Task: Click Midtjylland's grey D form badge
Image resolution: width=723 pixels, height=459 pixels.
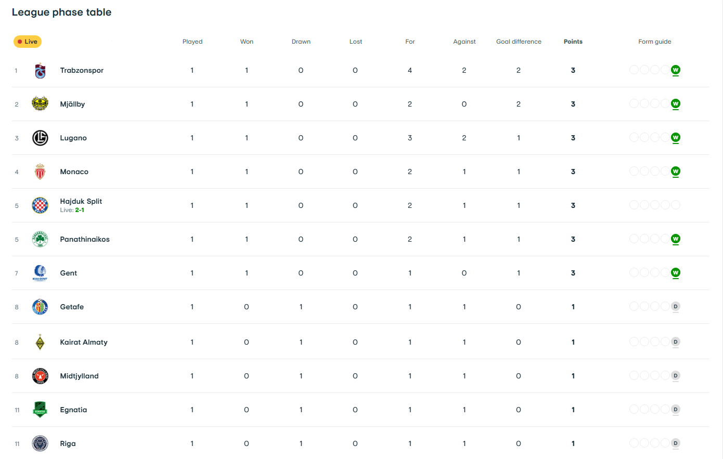Action: click(676, 376)
